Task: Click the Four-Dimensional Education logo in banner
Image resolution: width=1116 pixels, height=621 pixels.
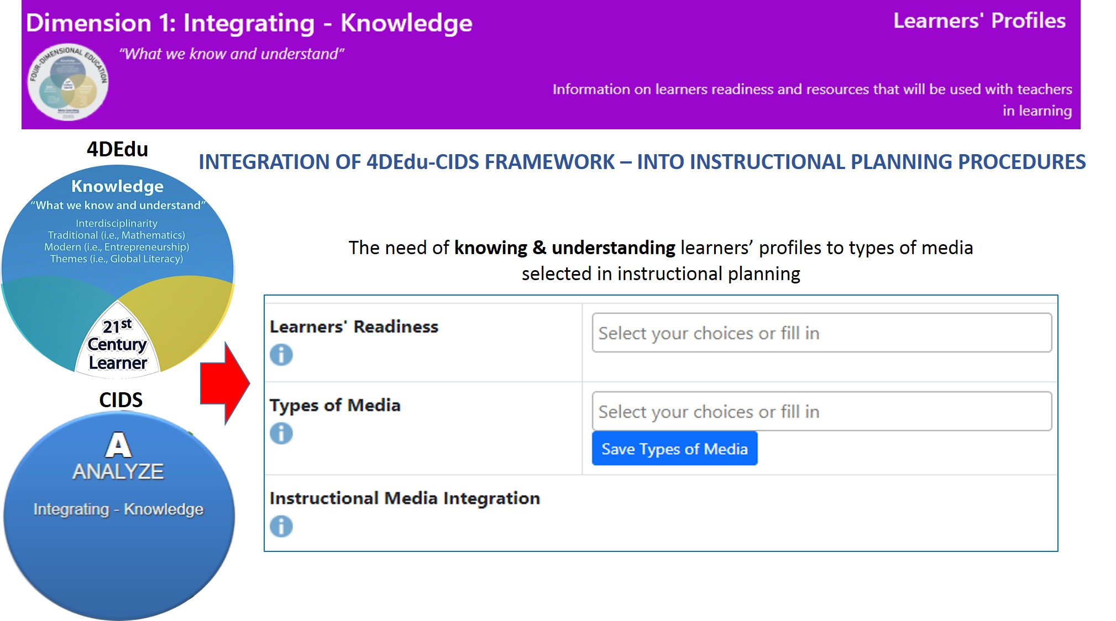Action: (x=68, y=82)
